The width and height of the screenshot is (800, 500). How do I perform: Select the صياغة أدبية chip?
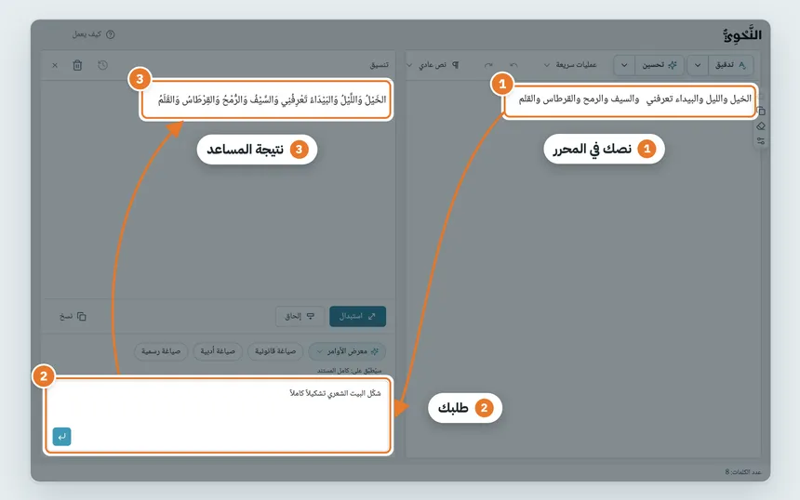(218, 351)
